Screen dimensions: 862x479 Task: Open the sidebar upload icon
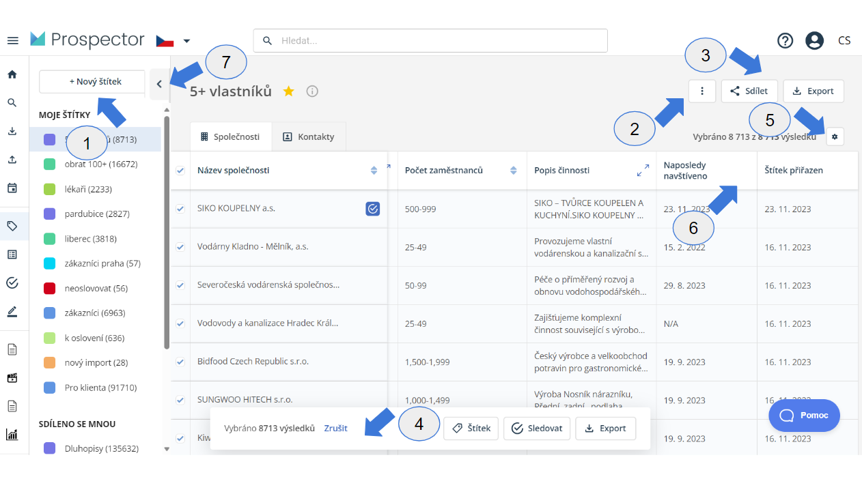(12, 159)
